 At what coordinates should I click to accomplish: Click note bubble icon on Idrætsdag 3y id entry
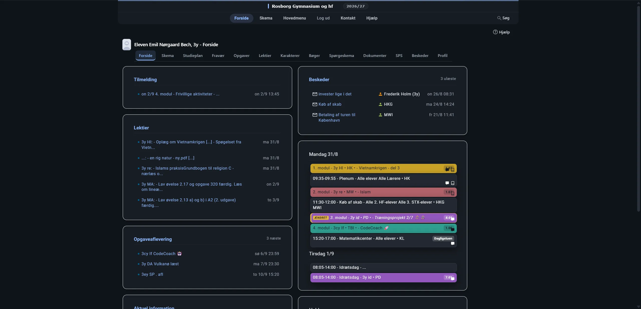pos(453,279)
